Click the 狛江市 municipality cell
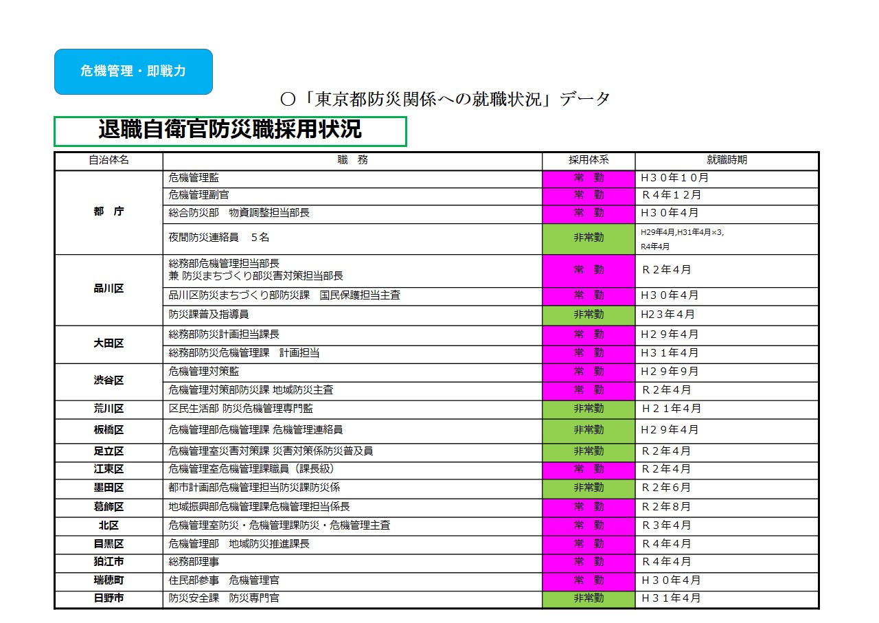Viewport: 879px width, 623px height. point(109,563)
